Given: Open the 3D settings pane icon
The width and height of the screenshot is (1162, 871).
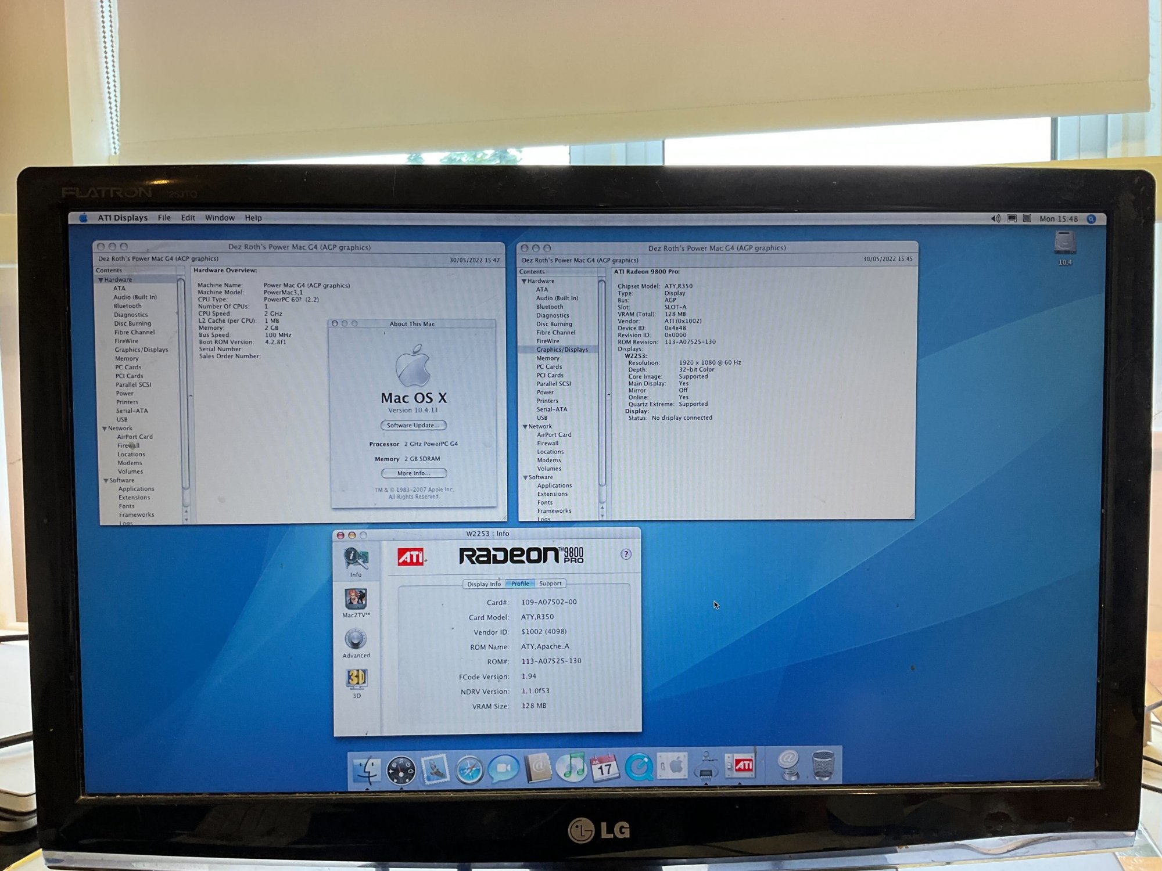Looking at the screenshot, I should [x=356, y=683].
